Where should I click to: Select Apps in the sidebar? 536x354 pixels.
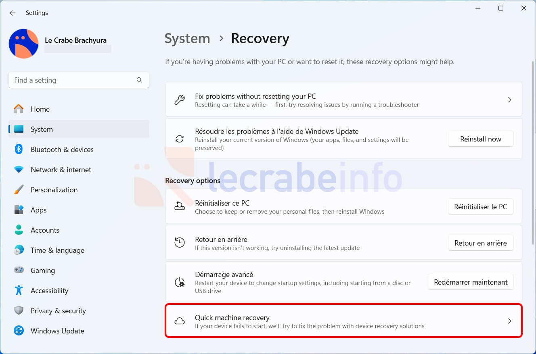(x=79, y=210)
